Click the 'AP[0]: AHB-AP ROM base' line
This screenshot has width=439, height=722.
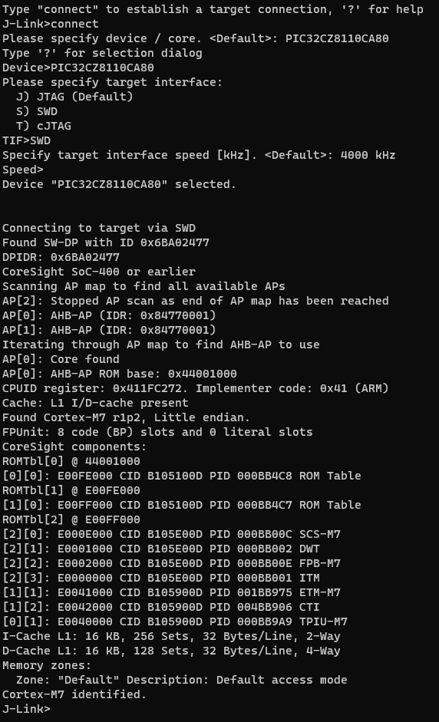tap(120, 374)
